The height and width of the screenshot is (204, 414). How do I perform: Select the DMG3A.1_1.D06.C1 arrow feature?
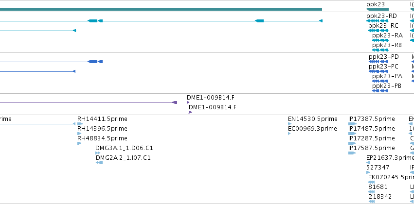pyautogui.click(x=98, y=153)
